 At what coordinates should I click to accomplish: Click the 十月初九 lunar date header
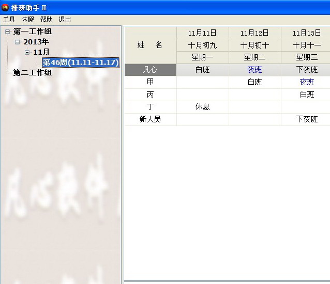click(x=202, y=45)
